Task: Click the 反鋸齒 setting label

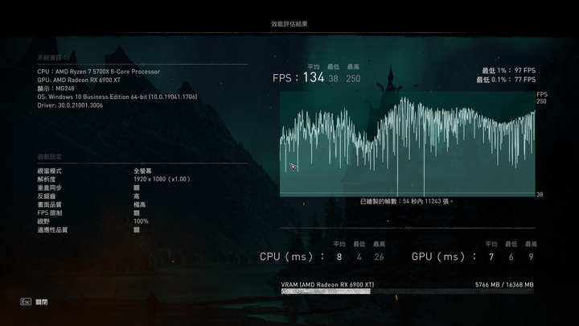Action: tap(47, 196)
